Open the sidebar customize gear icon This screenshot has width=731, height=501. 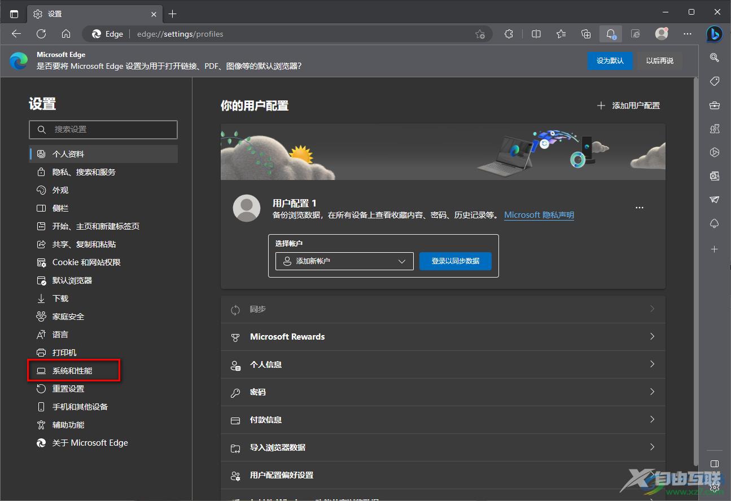[715, 487]
